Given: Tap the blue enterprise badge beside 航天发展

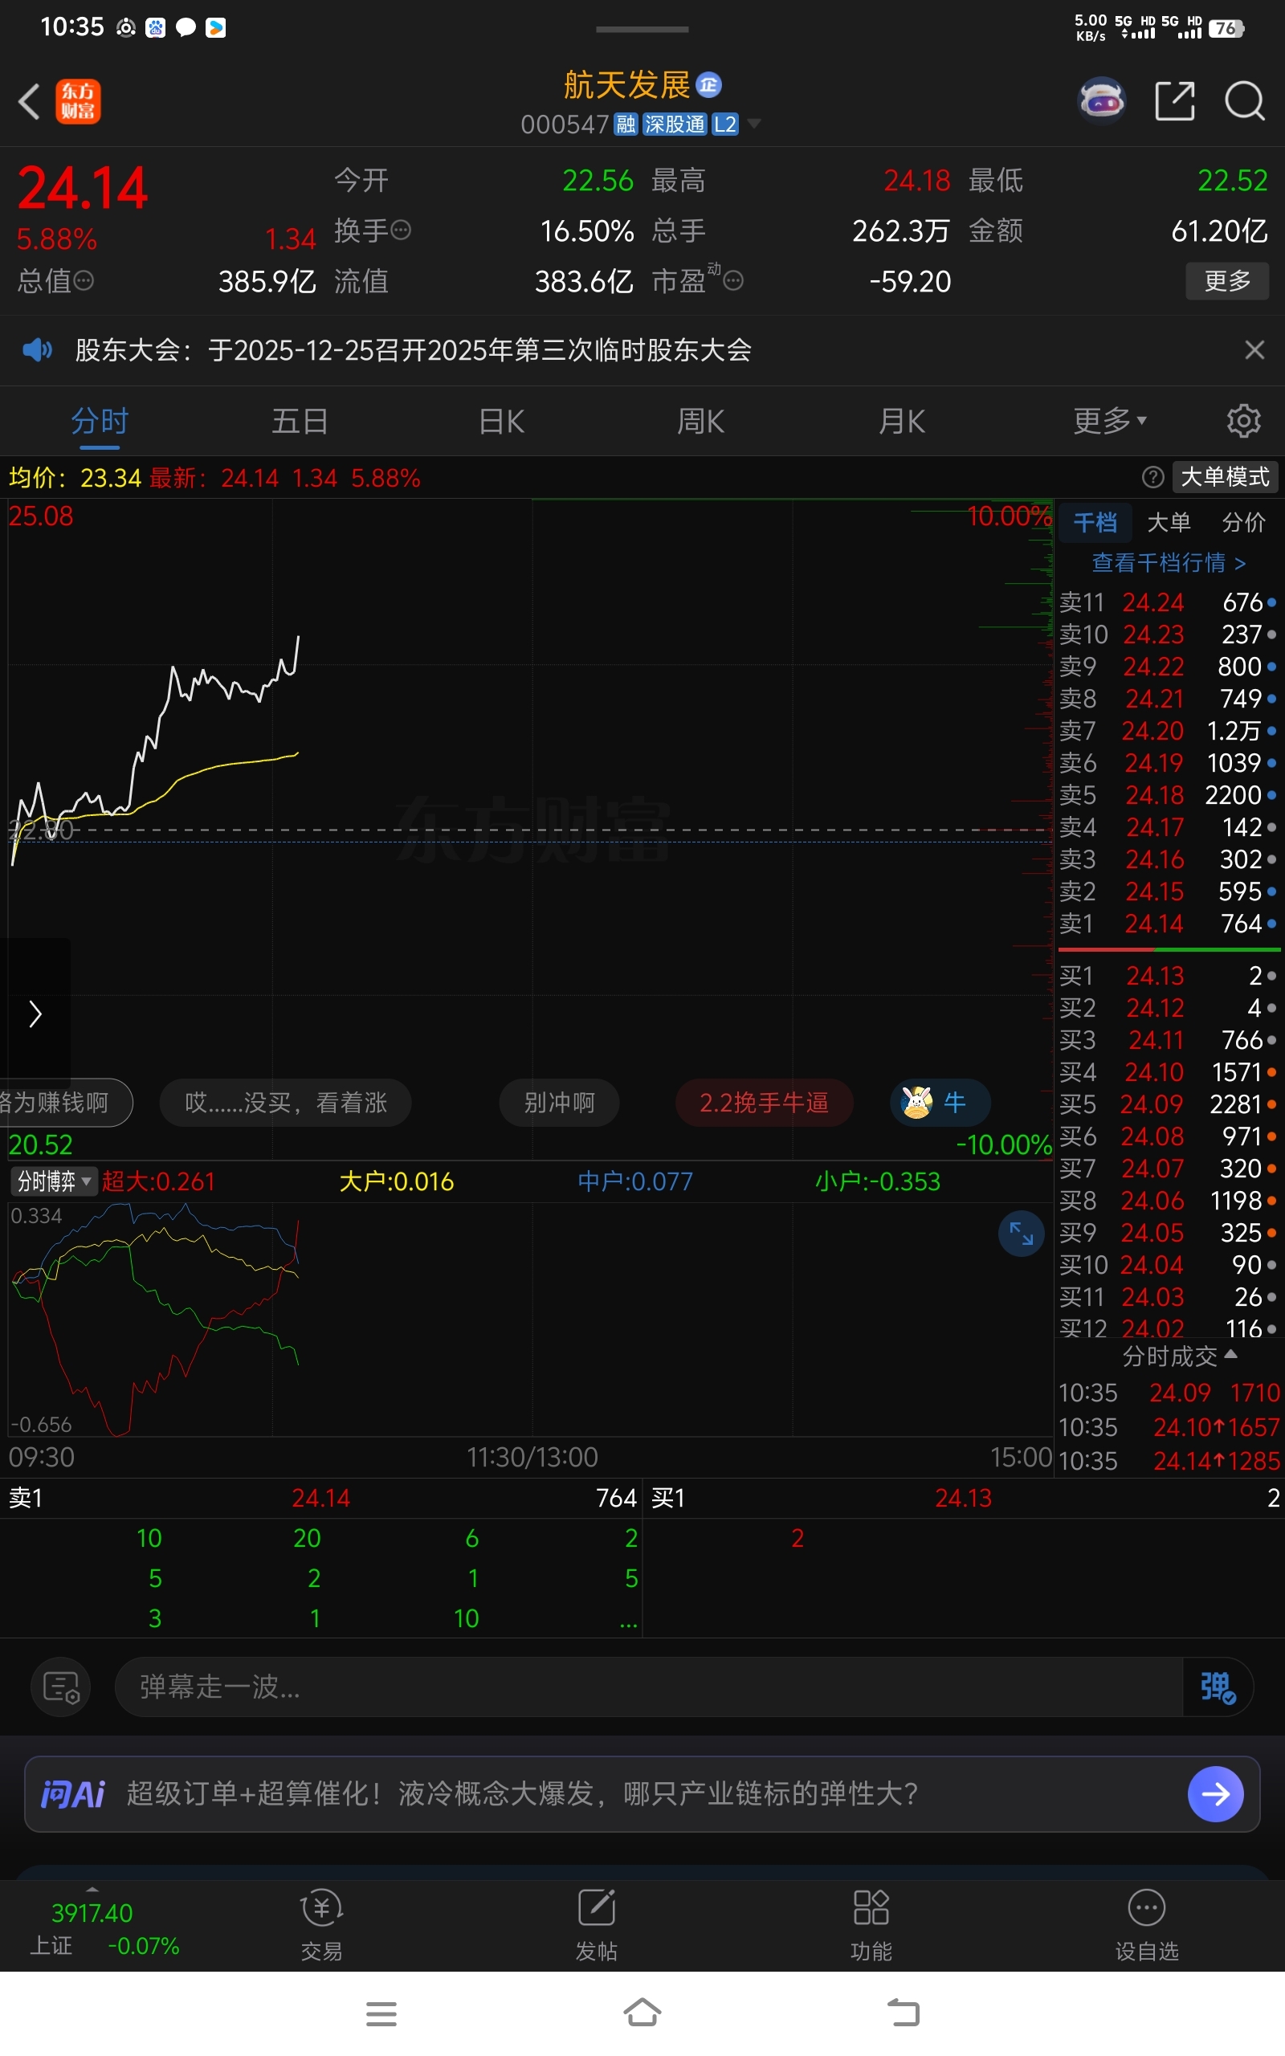Looking at the screenshot, I should (x=709, y=85).
